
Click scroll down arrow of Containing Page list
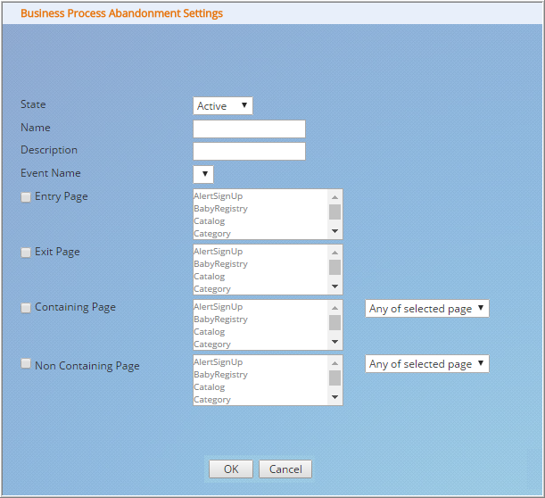[334, 342]
